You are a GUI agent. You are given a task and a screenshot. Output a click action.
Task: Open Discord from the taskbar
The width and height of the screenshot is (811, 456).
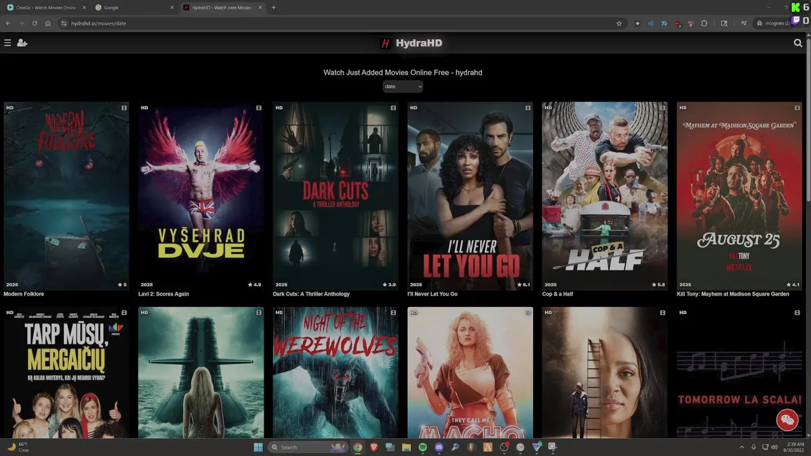tap(439, 447)
